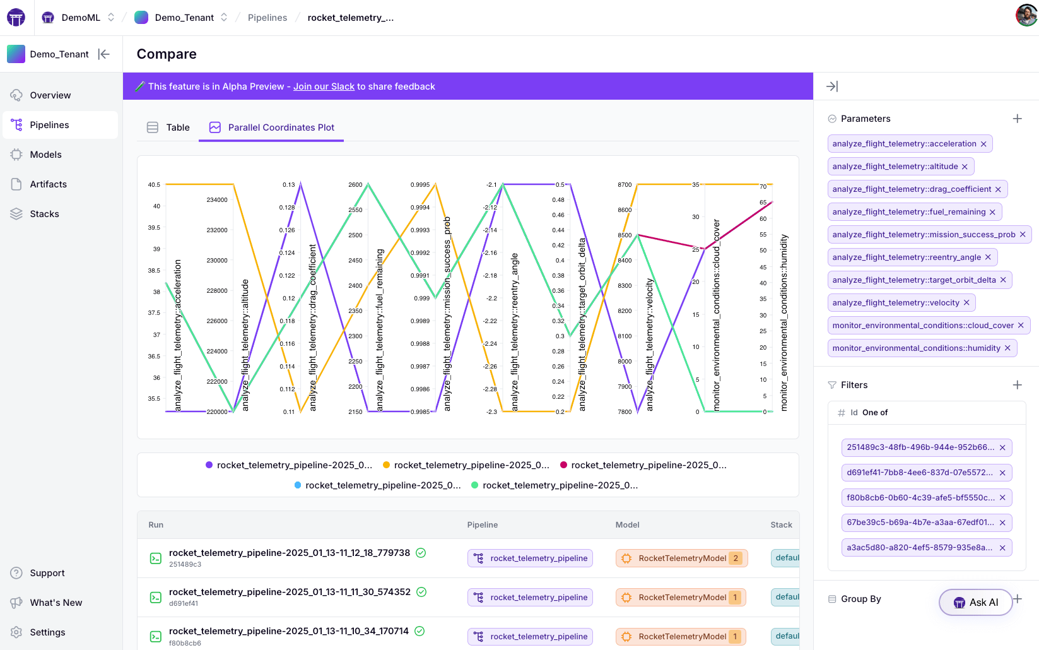This screenshot has width=1039, height=650.
Task: Click the purple legend color dot
Action: tap(209, 464)
